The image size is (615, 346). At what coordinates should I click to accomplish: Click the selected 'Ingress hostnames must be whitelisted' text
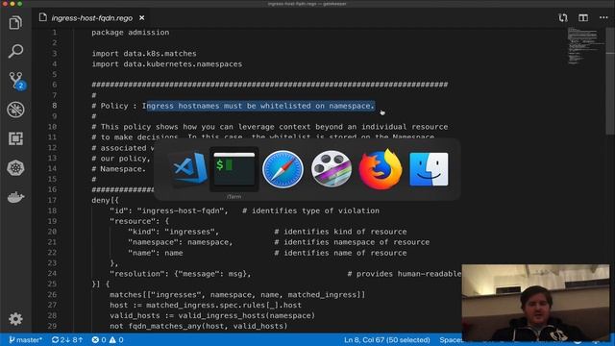pos(258,106)
